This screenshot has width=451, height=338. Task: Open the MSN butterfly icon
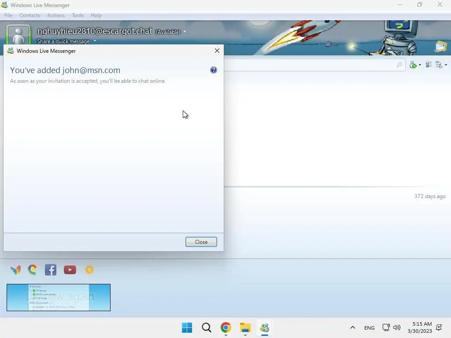coord(15,270)
